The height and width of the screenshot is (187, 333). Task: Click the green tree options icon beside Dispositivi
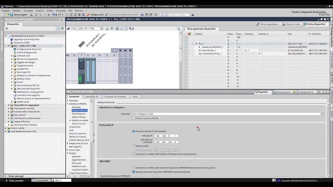click(x=62, y=28)
